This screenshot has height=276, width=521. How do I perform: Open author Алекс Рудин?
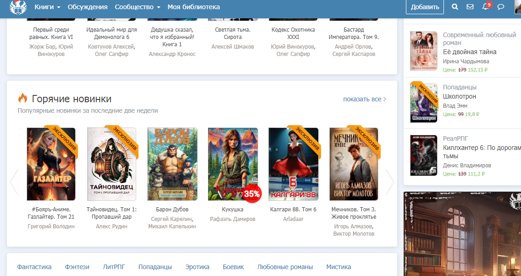[111, 226]
